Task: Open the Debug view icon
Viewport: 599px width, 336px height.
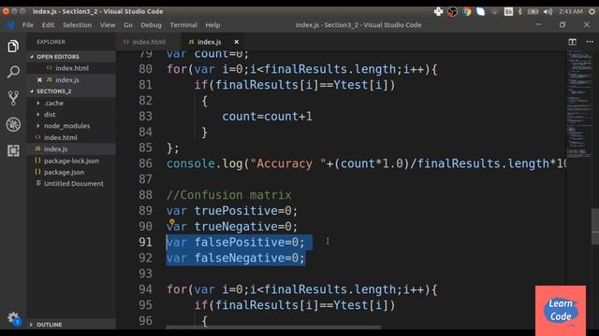Action: (x=13, y=124)
